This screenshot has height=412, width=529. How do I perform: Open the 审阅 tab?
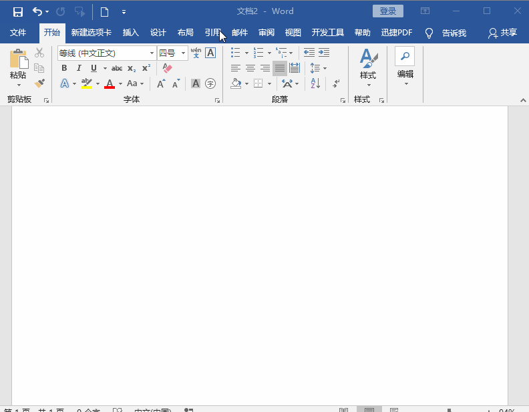267,33
